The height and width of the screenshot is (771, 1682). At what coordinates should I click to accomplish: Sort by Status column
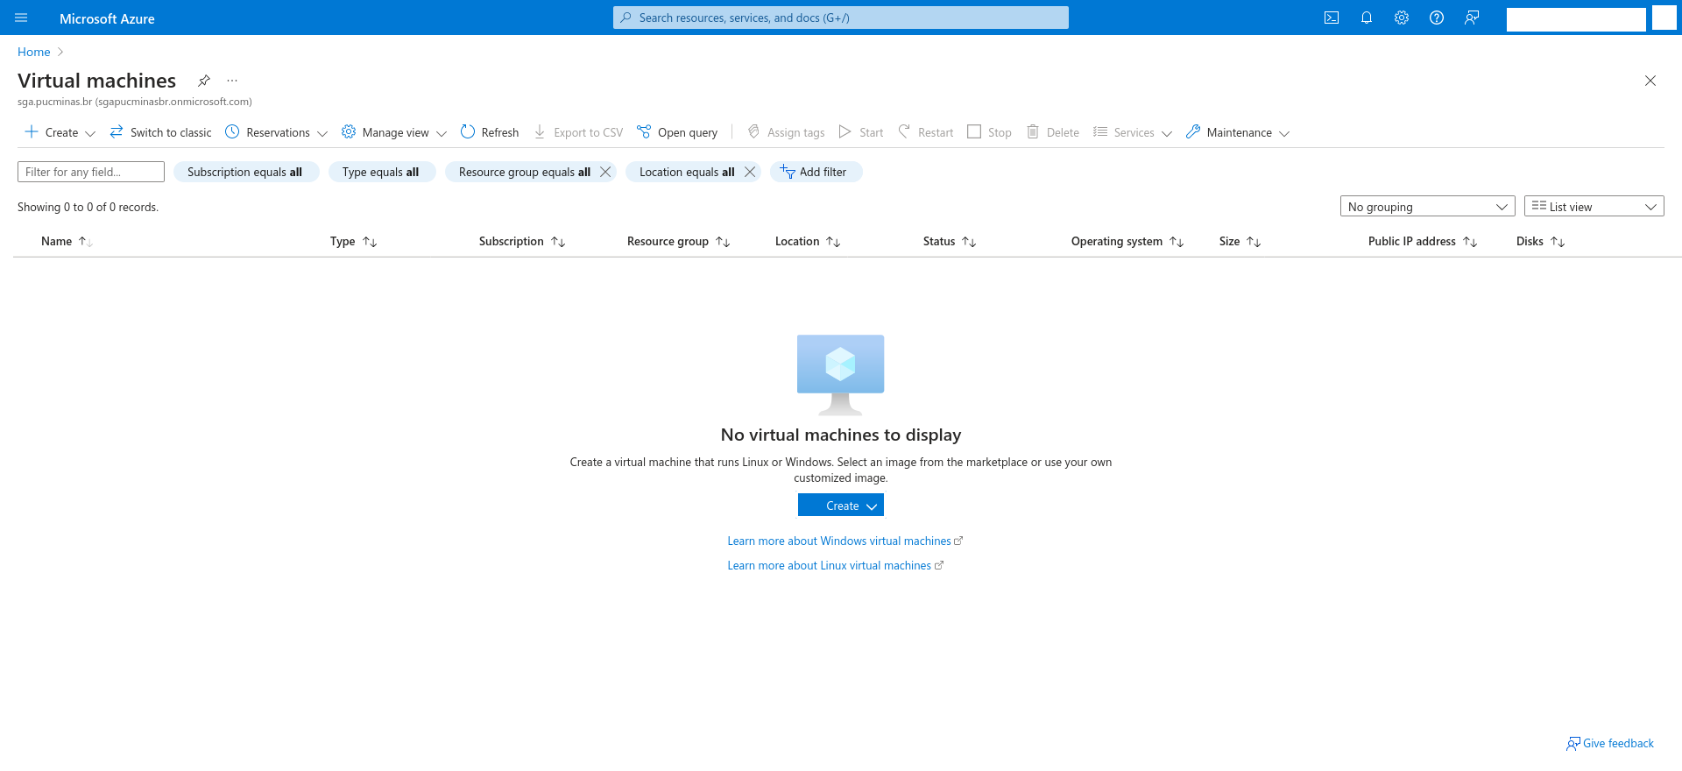(950, 241)
